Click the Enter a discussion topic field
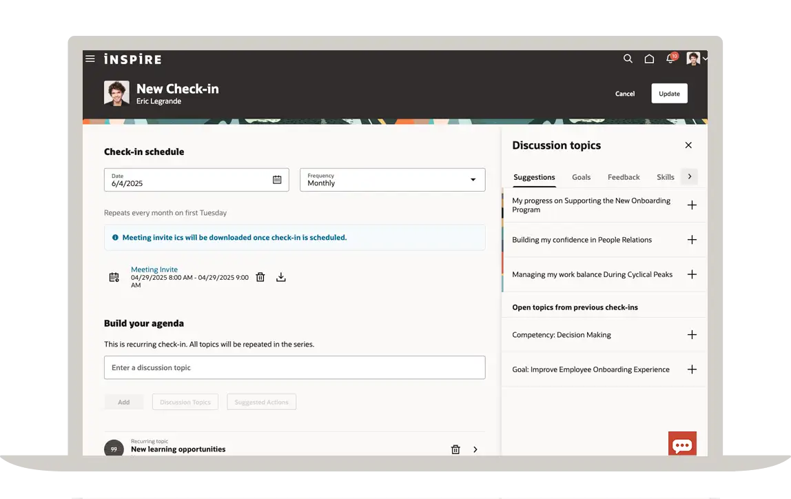The image size is (791, 499). click(294, 367)
